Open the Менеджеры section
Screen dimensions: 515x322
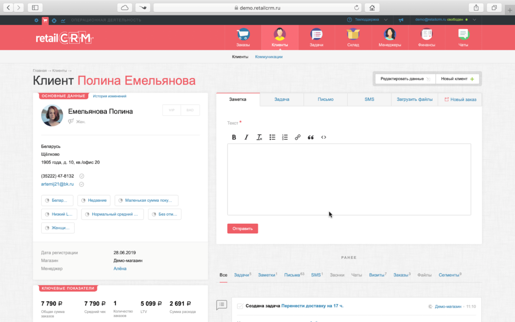[x=390, y=38]
